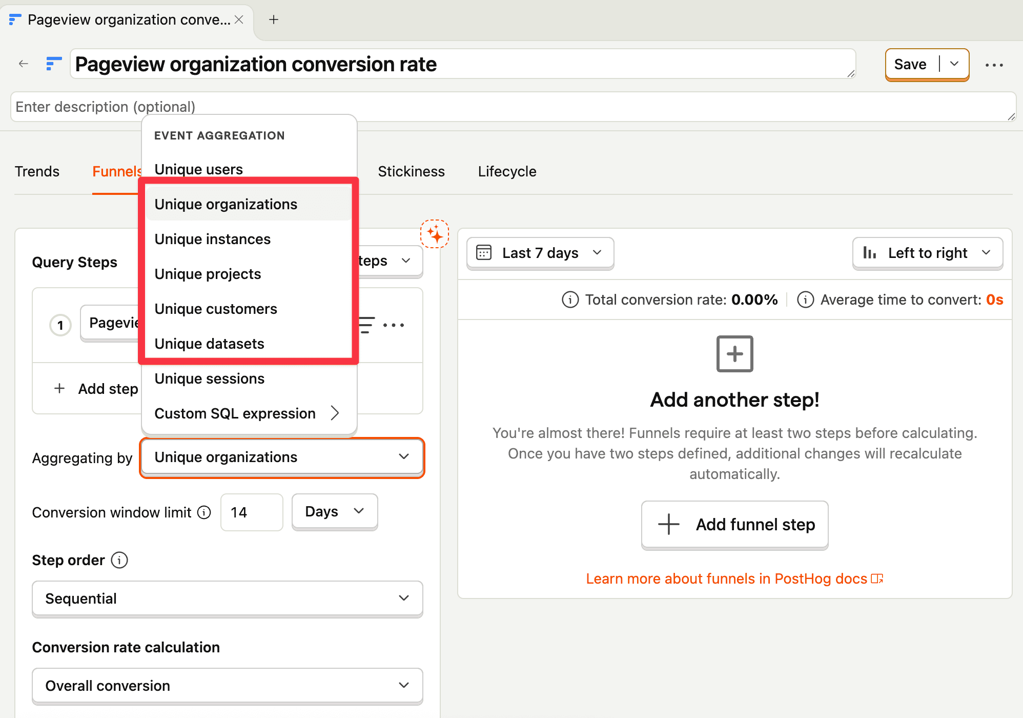The image size is (1023, 718).
Task: Expand the Save button dropdown arrow
Action: 954,64
